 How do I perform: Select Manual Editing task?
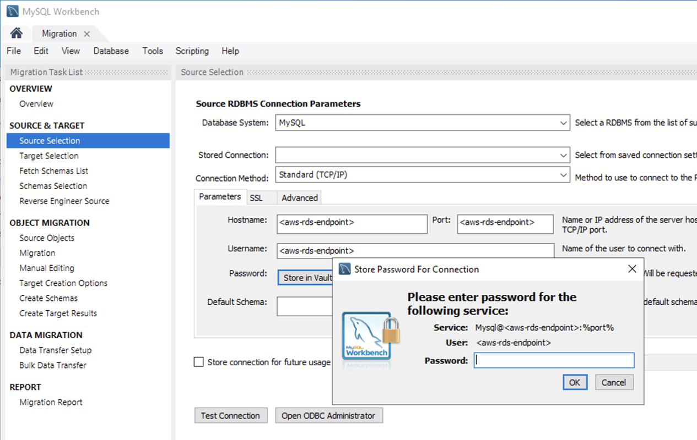(47, 268)
